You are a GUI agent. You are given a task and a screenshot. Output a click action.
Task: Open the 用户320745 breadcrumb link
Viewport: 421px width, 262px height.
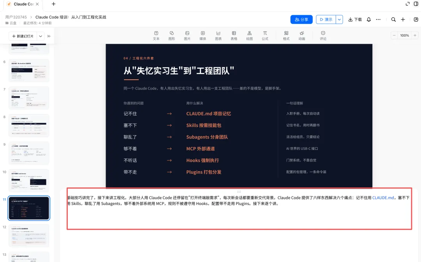pos(16,17)
